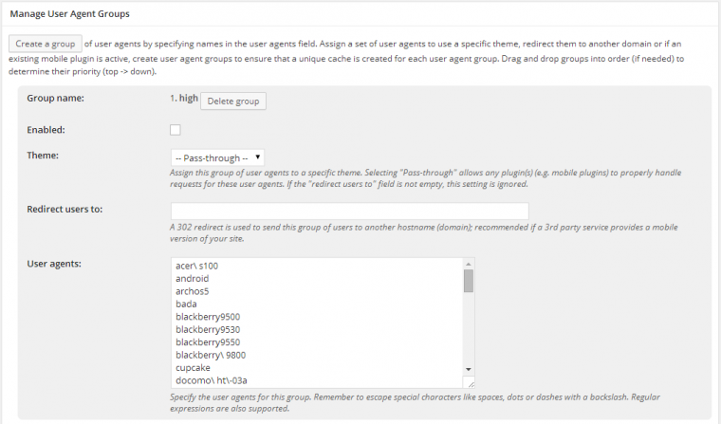Click the Manage User Agent Groups heading
This screenshot has width=721, height=424.
tap(70, 14)
